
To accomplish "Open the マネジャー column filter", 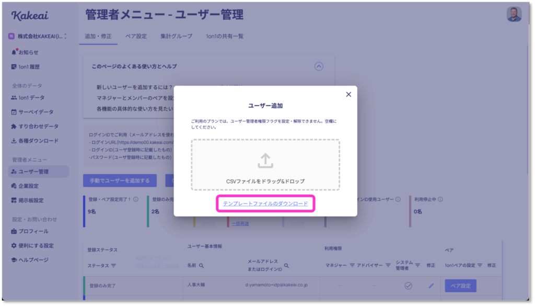I will pyautogui.click(x=352, y=265).
